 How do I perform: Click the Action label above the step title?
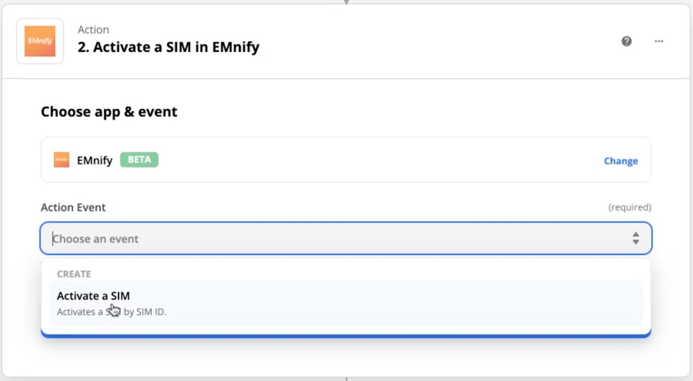(x=94, y=29)
